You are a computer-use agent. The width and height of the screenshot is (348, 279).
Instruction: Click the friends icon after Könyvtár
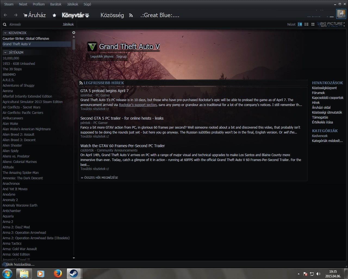[87, 16]
